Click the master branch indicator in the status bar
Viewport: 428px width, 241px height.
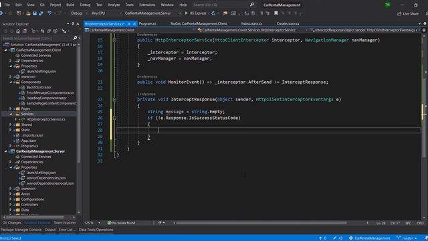407,238
